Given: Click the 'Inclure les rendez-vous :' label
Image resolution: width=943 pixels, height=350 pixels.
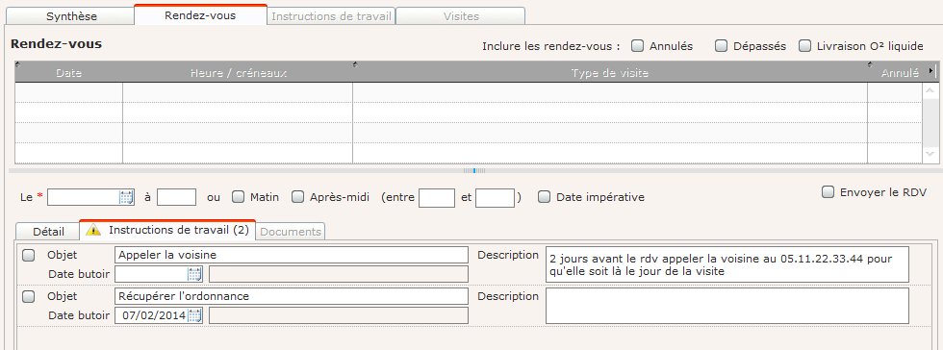Looking at the screenshot, I should [551, 46].
